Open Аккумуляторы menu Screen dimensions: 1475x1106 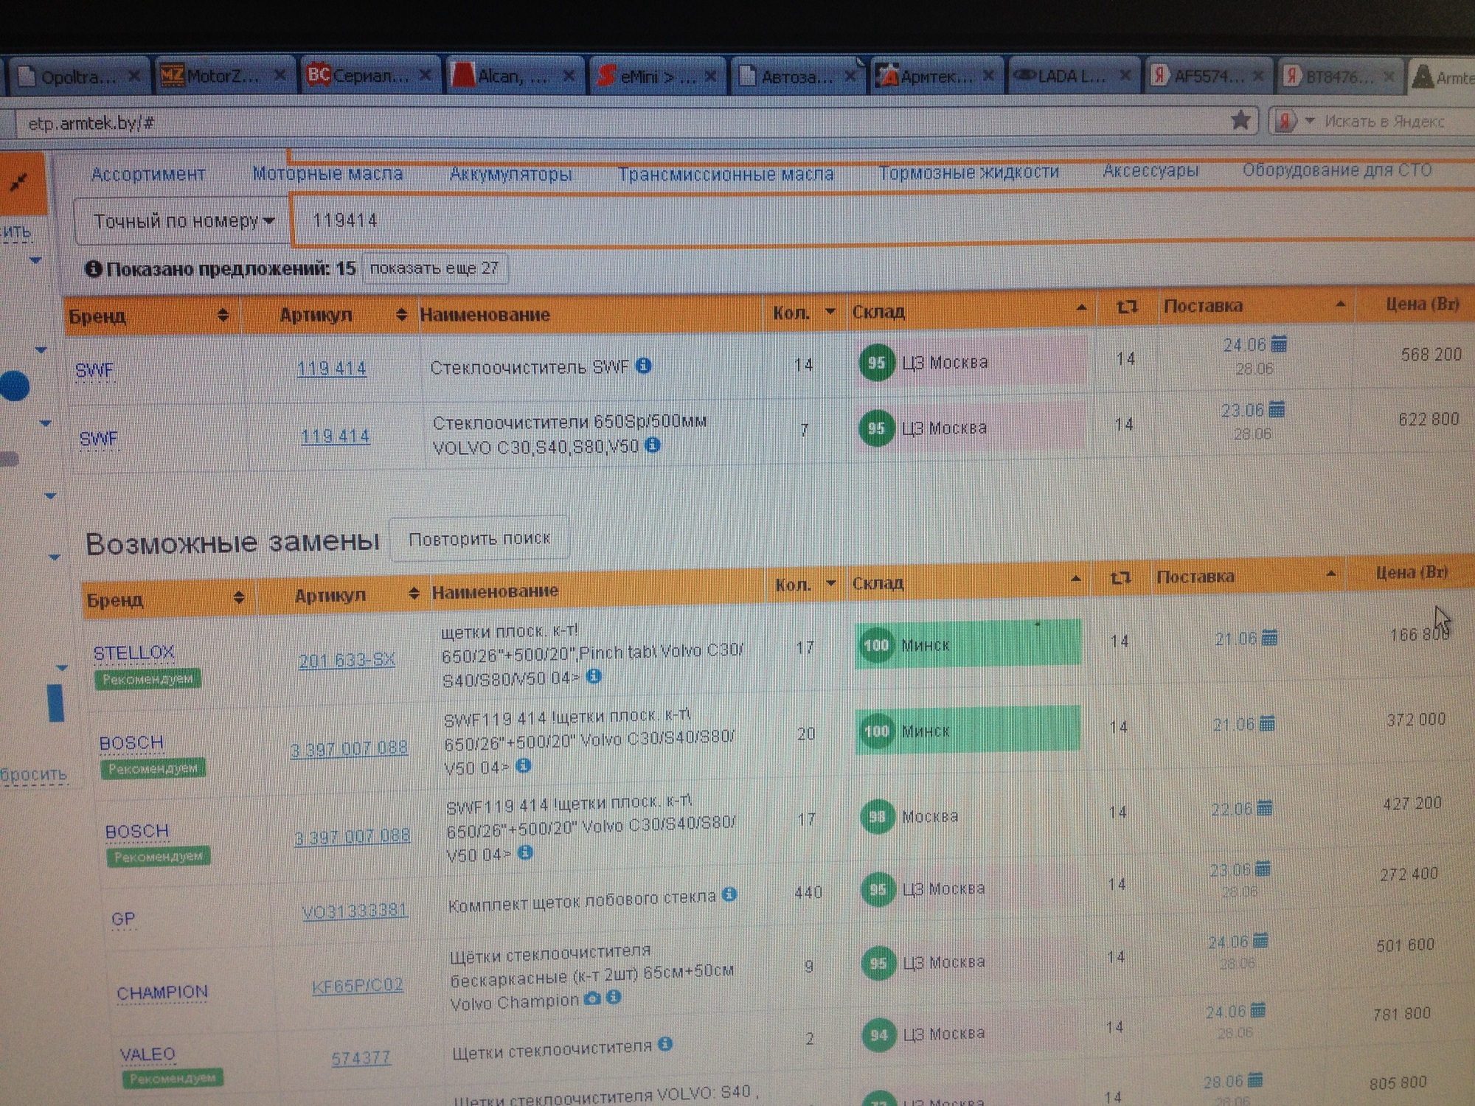pos(510,174)
